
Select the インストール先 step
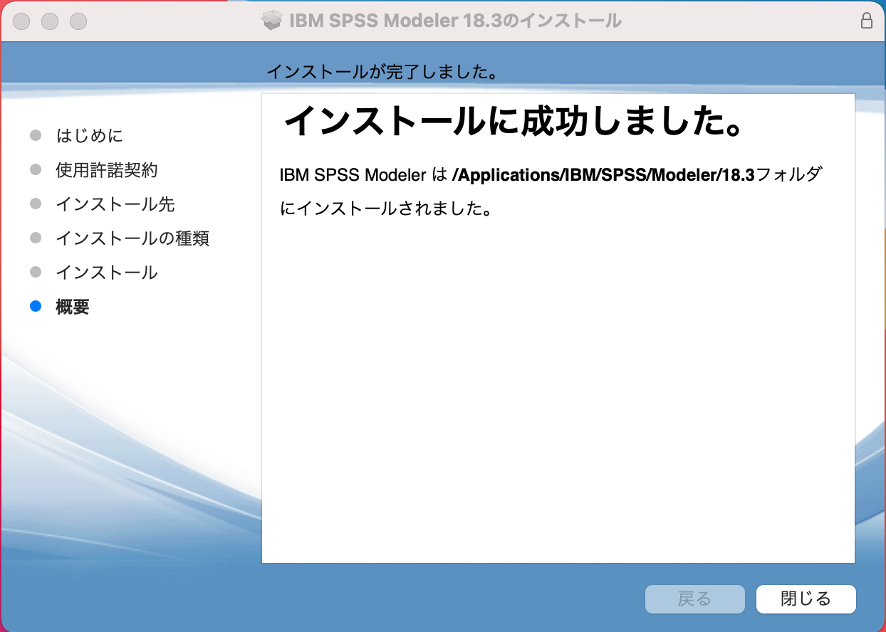pos(115,204)
